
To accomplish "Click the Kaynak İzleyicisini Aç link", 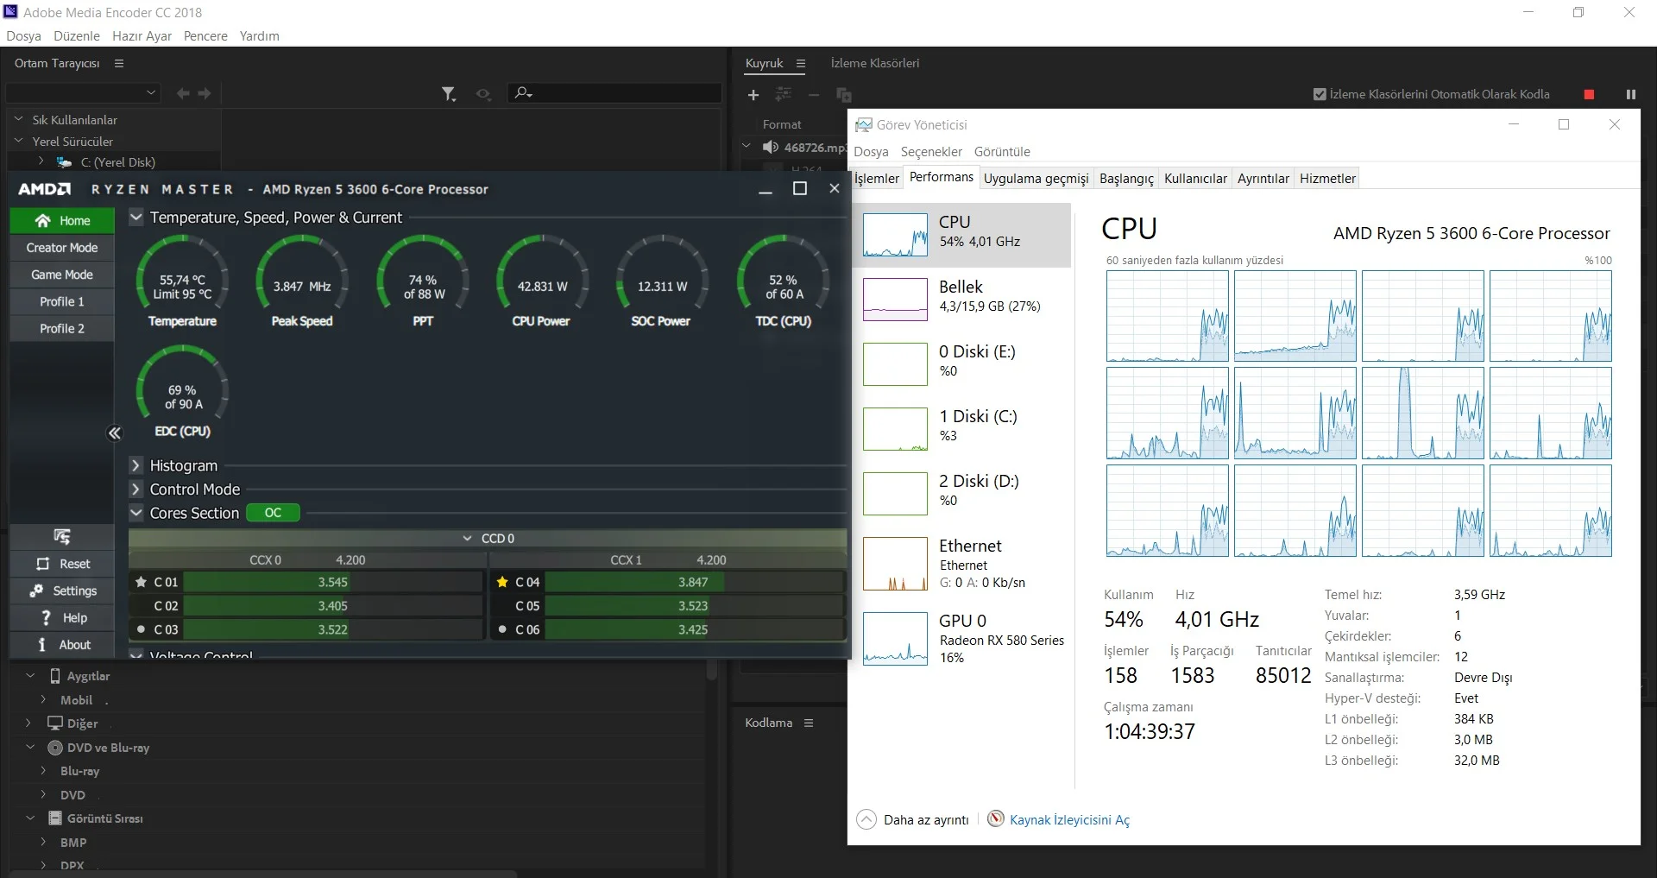I will [1068, 820].
